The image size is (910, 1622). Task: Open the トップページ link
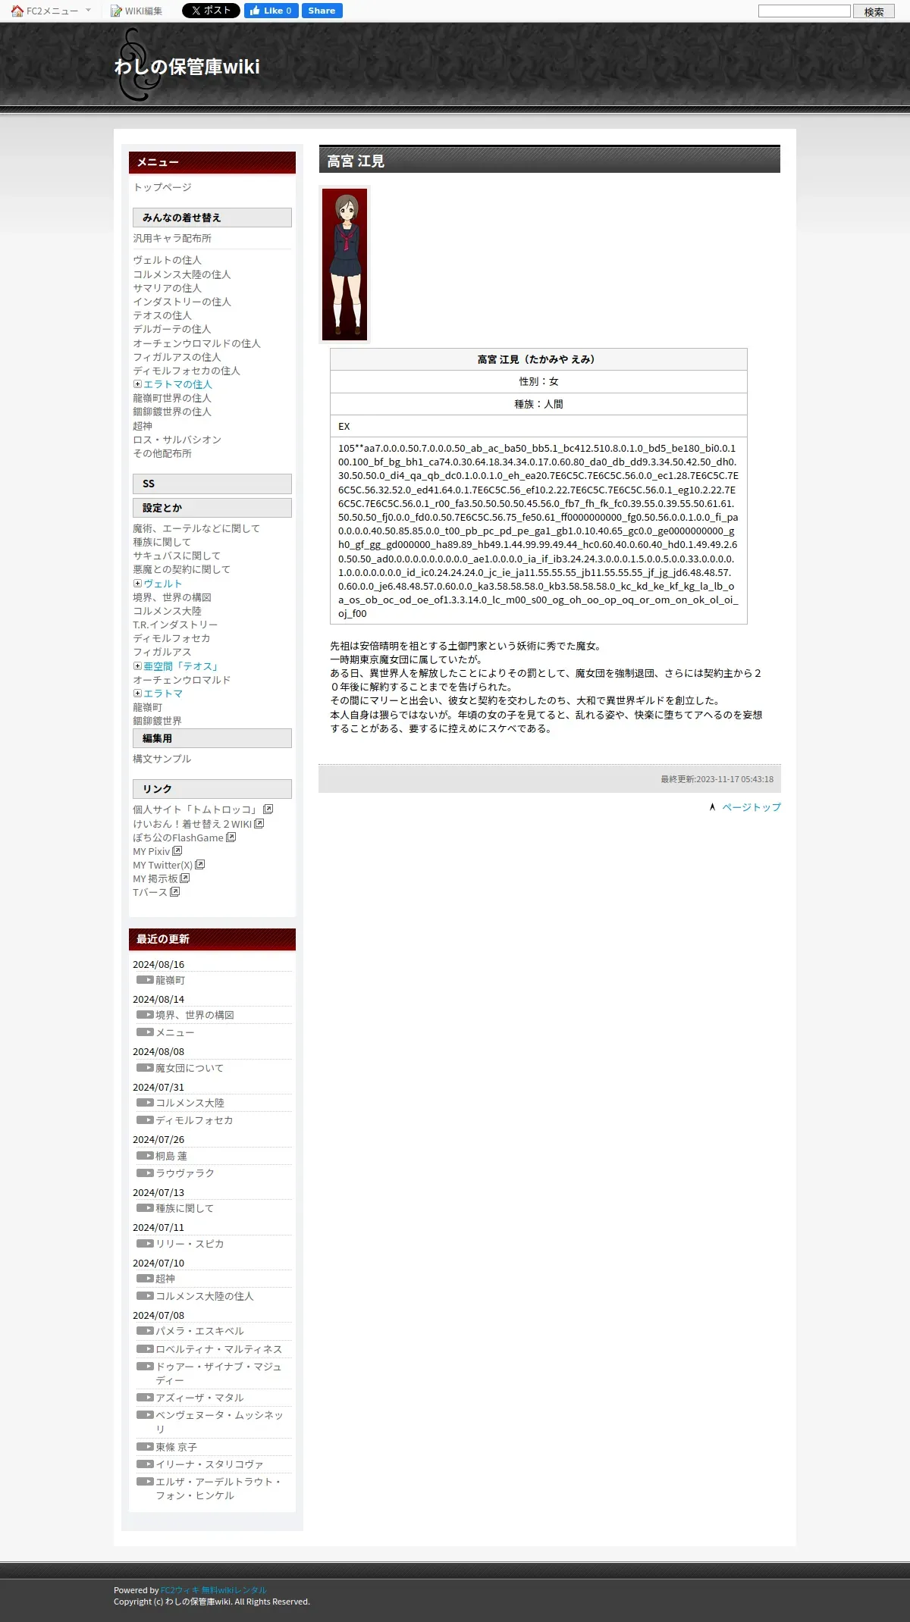[162, 187]
